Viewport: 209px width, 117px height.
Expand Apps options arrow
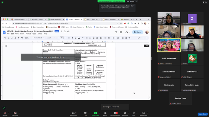tap(137, 113)
